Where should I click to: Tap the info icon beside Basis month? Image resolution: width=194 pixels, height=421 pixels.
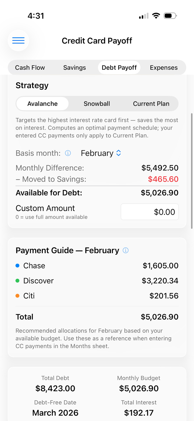pos(68,153)
